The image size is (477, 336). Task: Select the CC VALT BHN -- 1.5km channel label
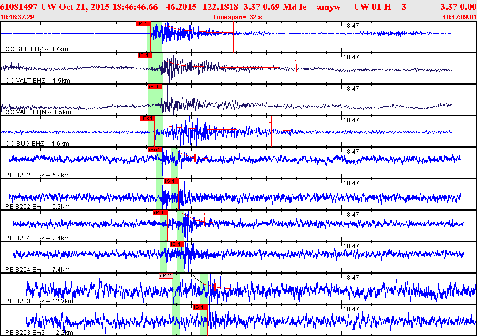(x=38, y=112)
